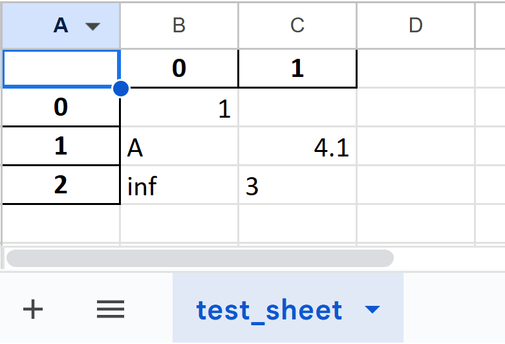This screenshot has height=344, width=505.
Task: Click the column C header
Action: [x=297, y=25]
